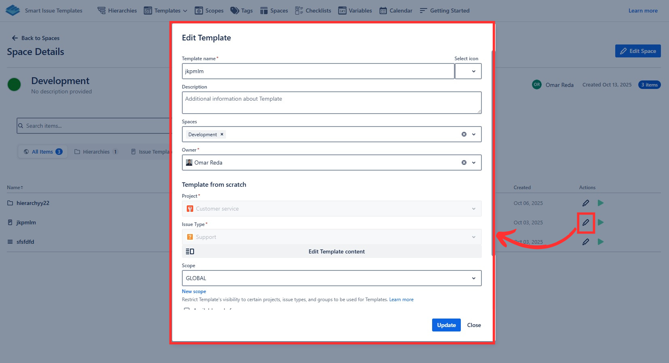This screenshot has width=669, height=363.
Task: Click the play icon for sfsfdfd row
Action: click(x=600, y=242)
